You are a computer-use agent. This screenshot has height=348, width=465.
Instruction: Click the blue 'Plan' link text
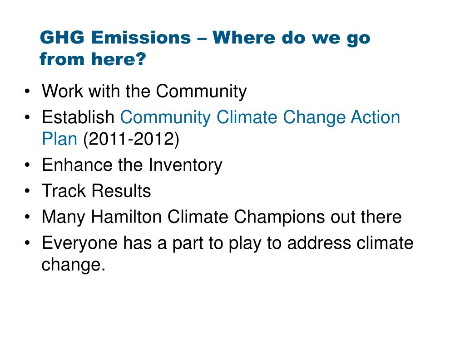tap(59, 139)
